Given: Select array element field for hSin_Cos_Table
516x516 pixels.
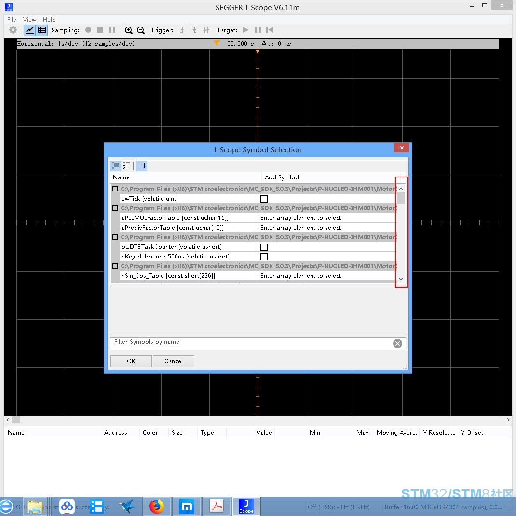Looking at the screenshot, I should click(327, 276).
